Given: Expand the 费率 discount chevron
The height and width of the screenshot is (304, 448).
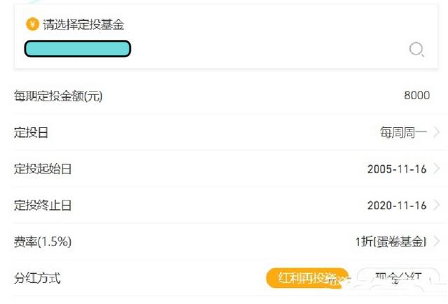Looking at the screenshot, I should pos(436,242).
